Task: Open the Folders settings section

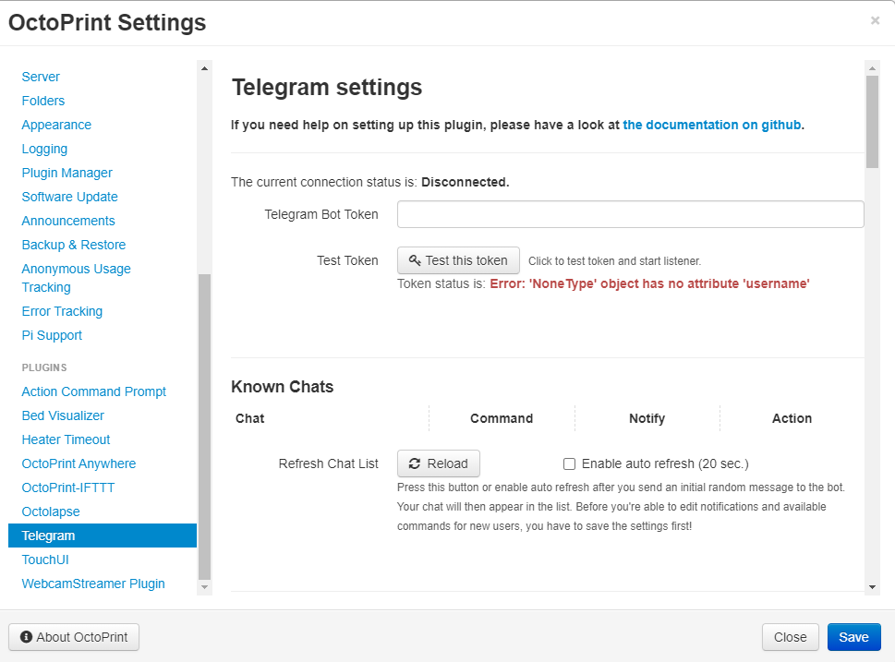Action: (x=43, y=101)
